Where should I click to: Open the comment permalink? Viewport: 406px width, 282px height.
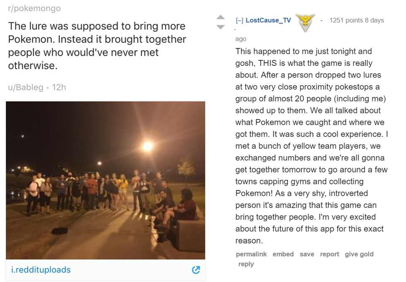coord(251,254)
